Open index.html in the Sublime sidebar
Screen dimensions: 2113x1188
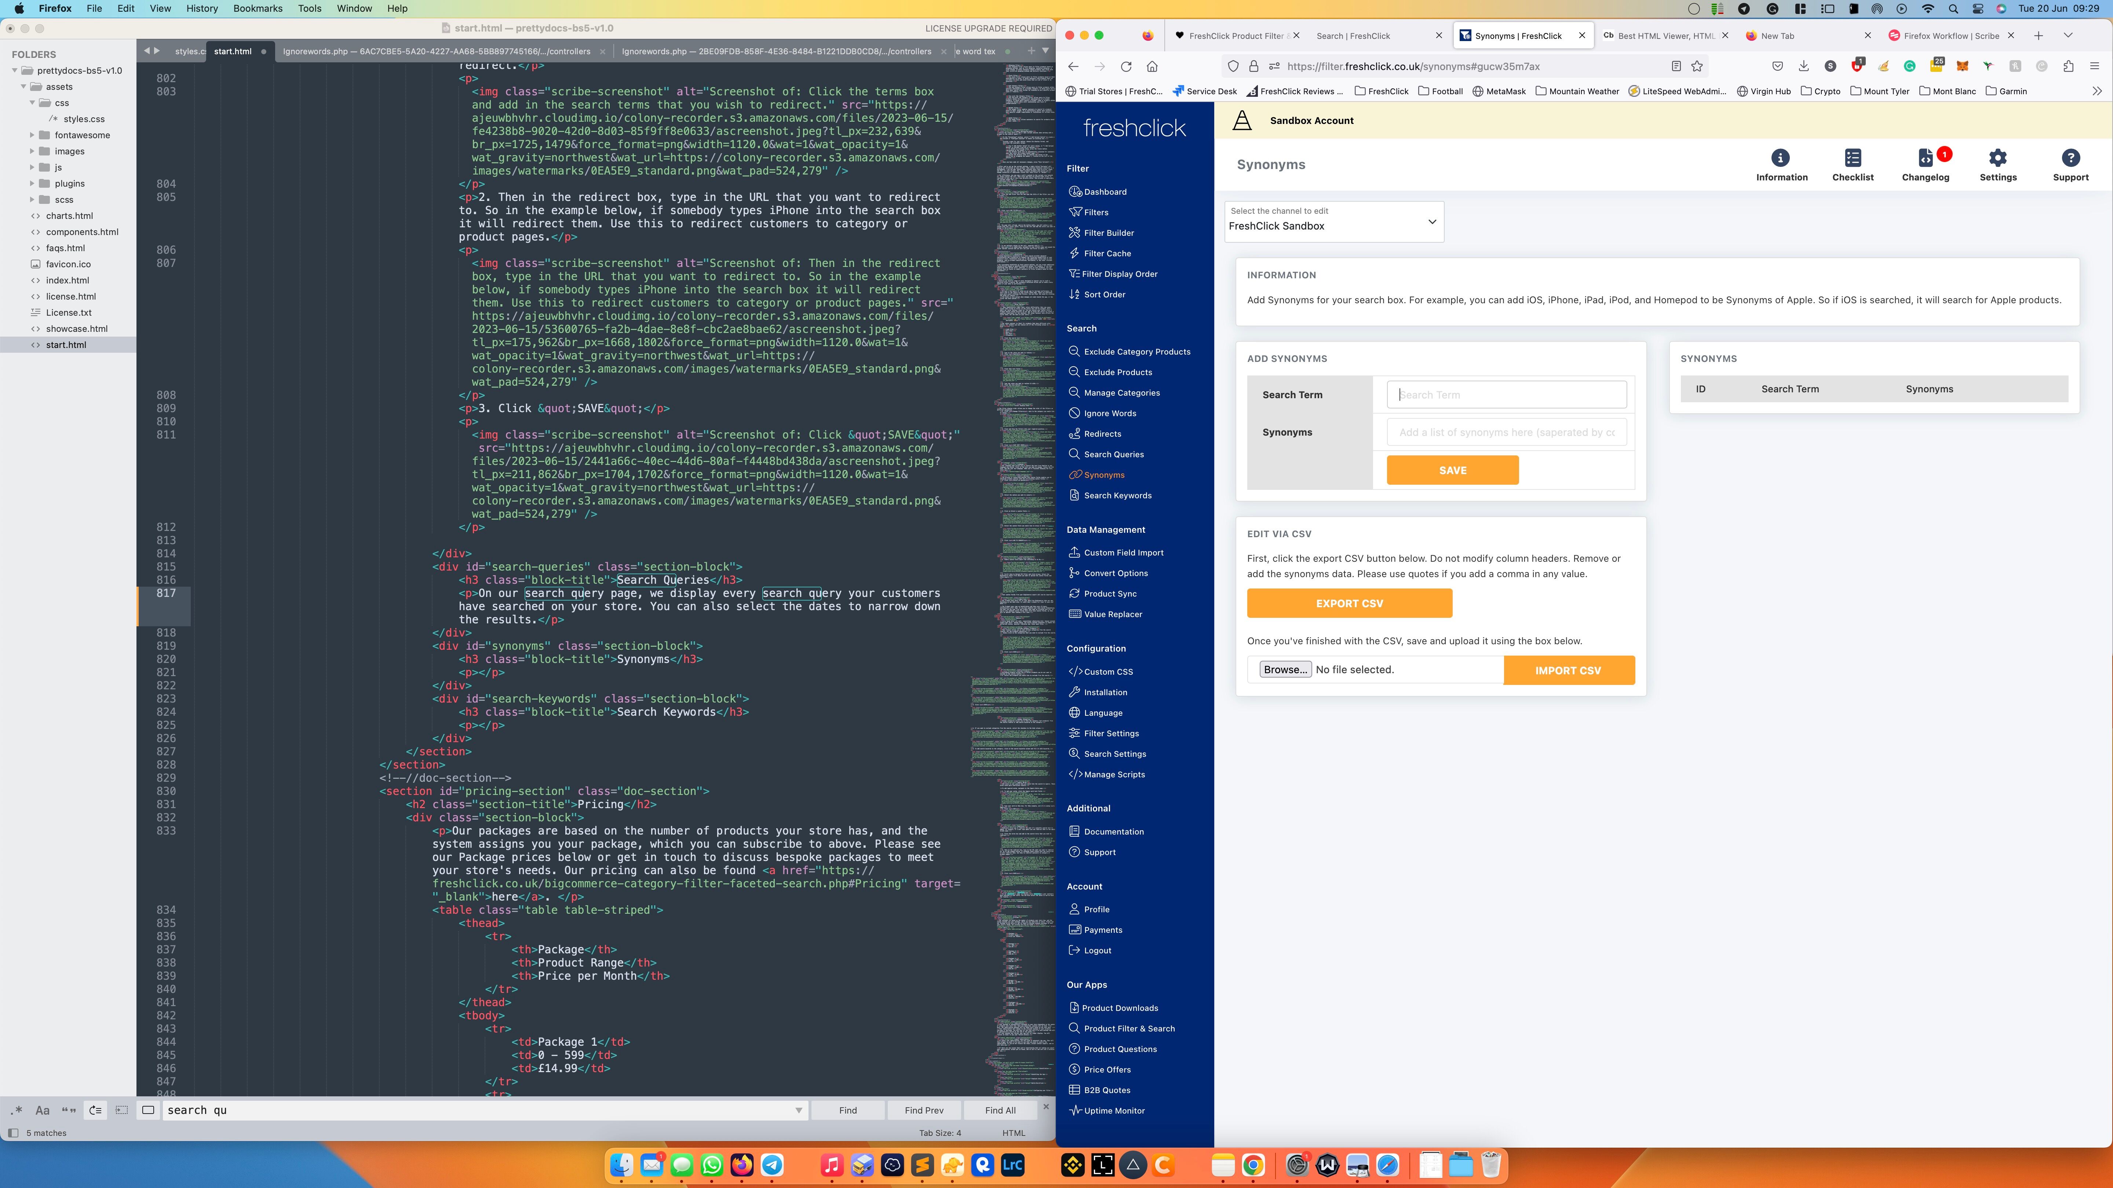(x=67, y=280)
